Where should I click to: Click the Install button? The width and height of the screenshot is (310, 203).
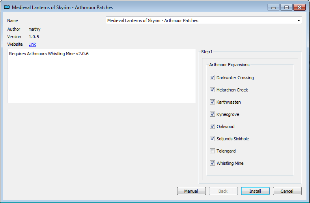255,191
